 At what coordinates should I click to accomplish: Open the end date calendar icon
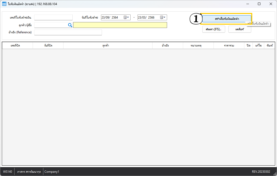click(162, 18)
